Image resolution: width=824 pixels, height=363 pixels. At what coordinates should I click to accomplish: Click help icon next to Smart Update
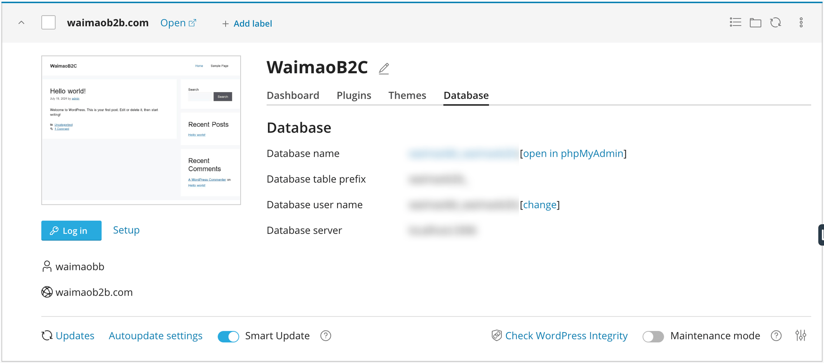(x=325, y=336)
